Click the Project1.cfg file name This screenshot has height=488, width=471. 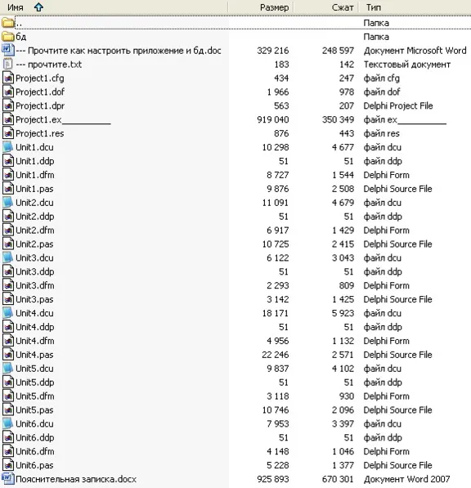point(40,78)
